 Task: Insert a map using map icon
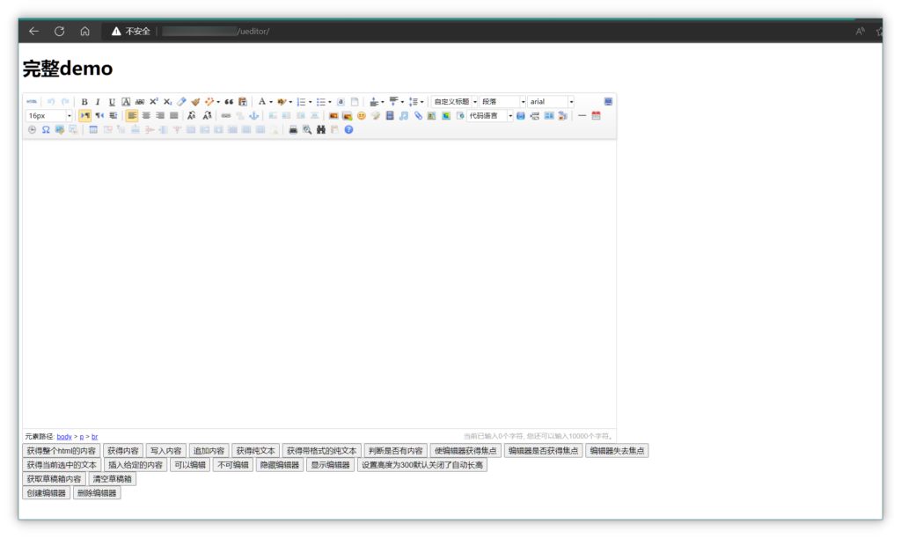coord(431,115)
